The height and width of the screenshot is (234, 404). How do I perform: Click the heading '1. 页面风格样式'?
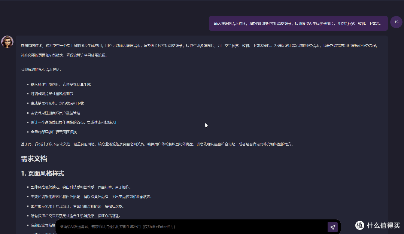[43, 173]
